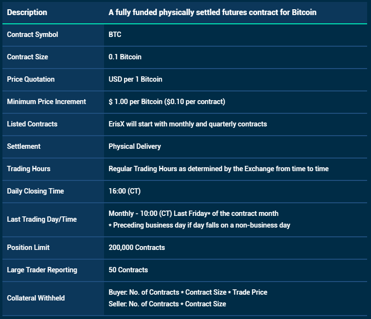Click the Buyer collateral formula line
The image size is (371, 319).
click(x=188, y=292)
